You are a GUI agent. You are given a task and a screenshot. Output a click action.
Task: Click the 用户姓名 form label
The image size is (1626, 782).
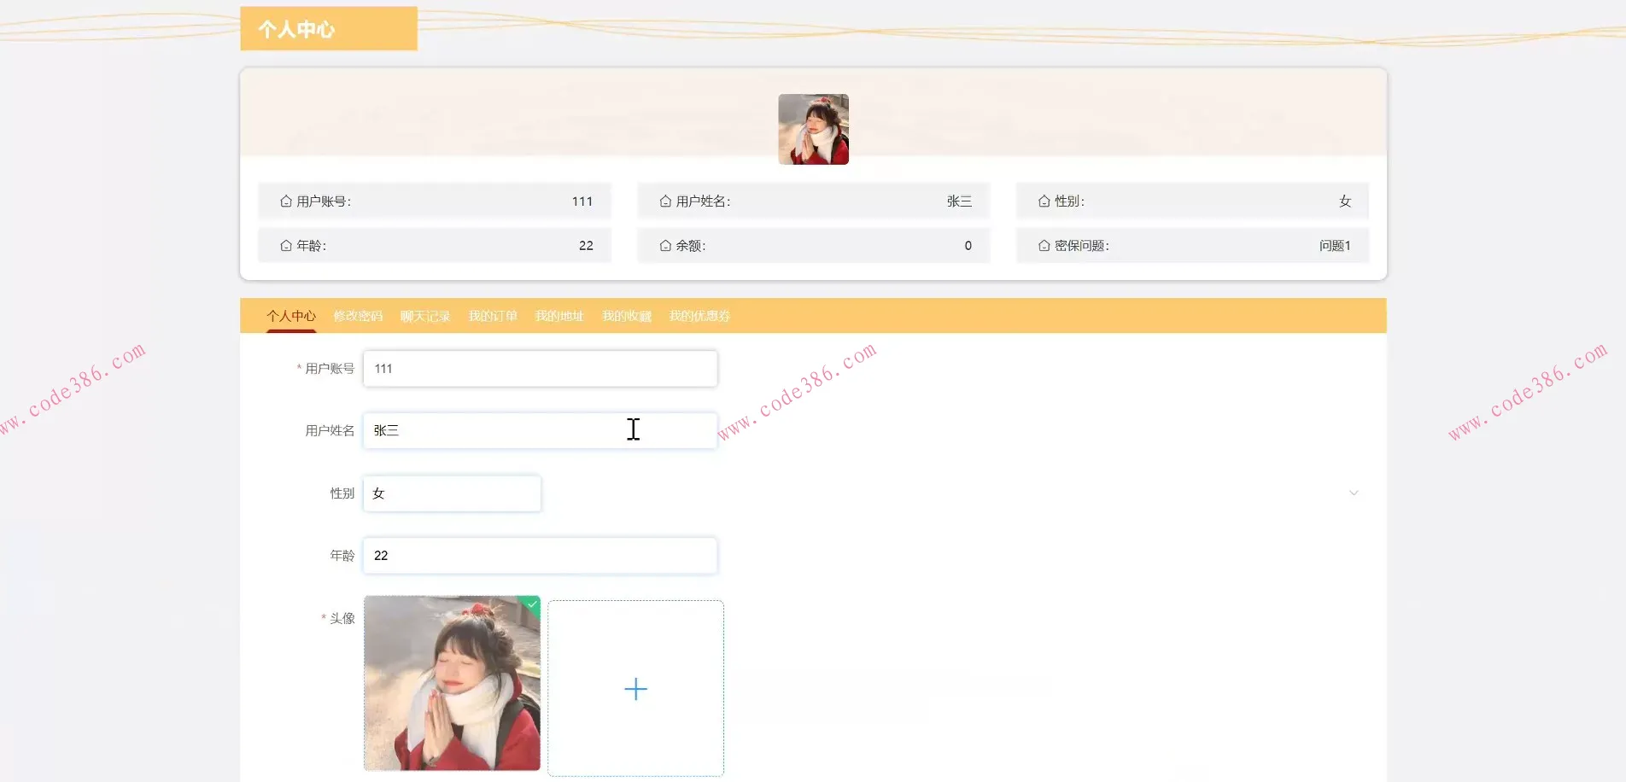tap(330, 431)
